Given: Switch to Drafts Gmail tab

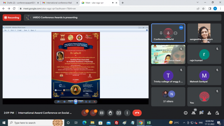Looking at the screenshot, I should pos(21,3).
